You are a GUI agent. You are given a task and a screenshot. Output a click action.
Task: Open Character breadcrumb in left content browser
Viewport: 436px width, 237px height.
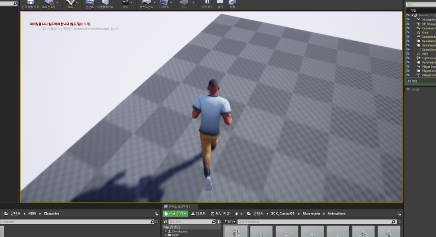tap(51, 214)
